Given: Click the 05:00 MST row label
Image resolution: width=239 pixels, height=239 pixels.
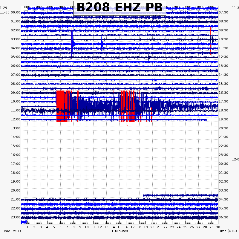Looking at the screenshot, I should pos(16,57).
